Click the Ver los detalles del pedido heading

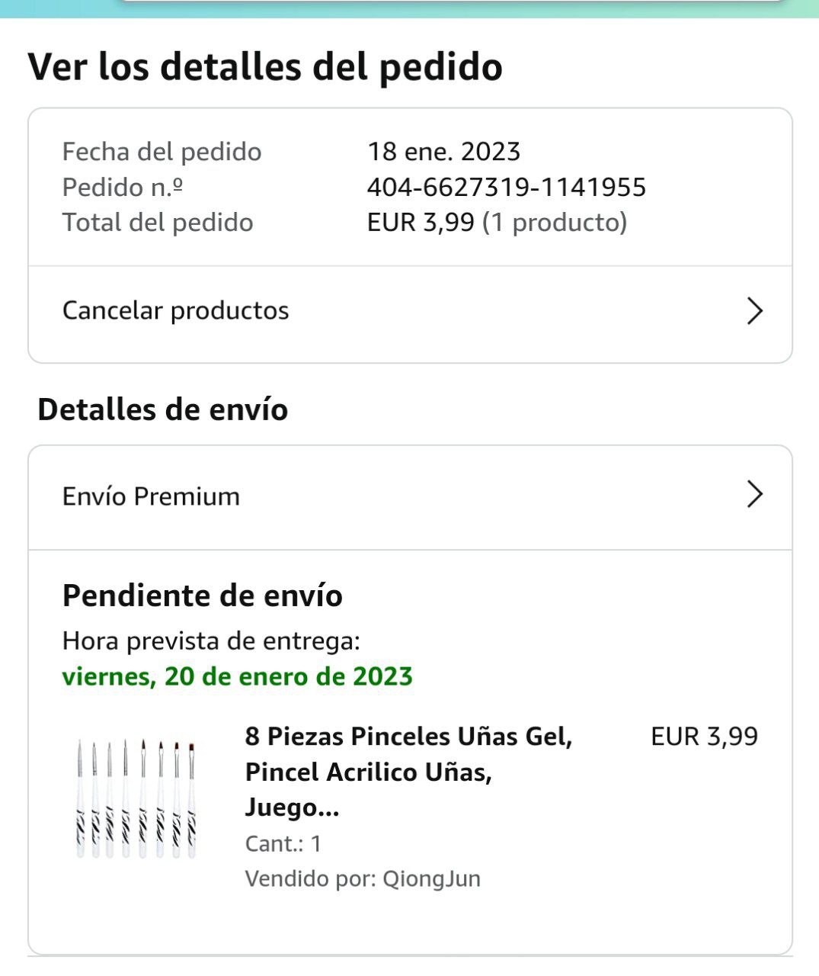pos(265,66)
